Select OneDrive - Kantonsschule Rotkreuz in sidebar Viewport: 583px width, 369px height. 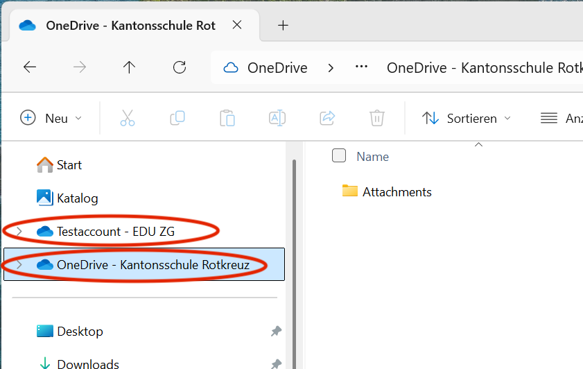144,264
